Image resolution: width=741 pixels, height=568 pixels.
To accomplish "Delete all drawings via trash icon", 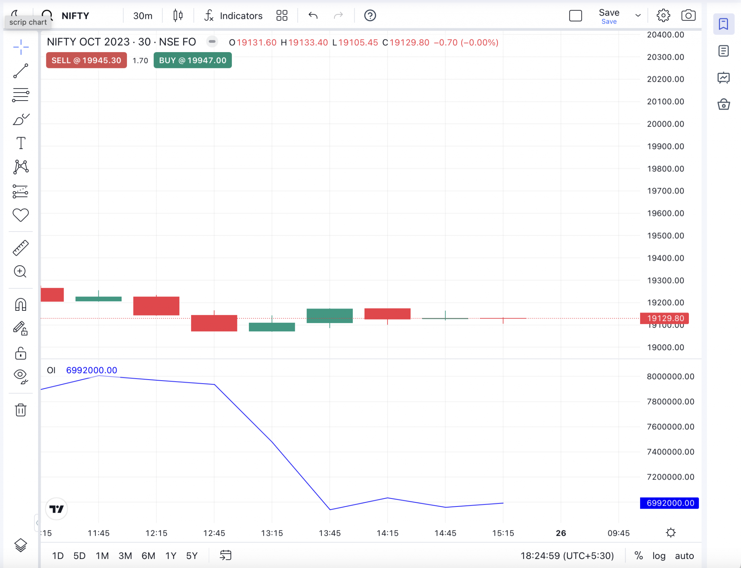I will pyautogui.click(x=21, y=410).
